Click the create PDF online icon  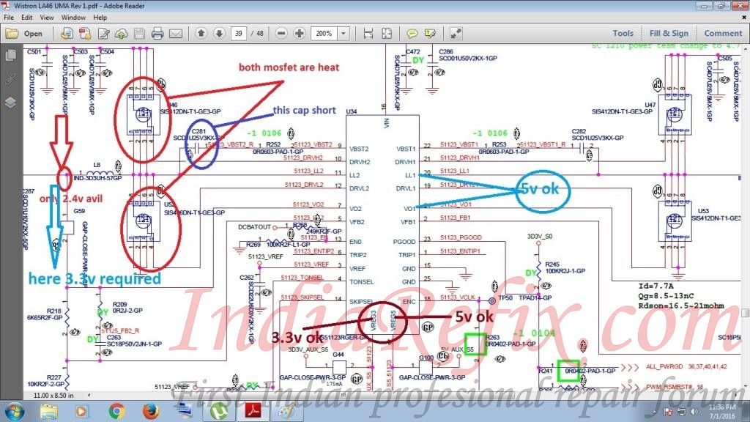(67, 34)
